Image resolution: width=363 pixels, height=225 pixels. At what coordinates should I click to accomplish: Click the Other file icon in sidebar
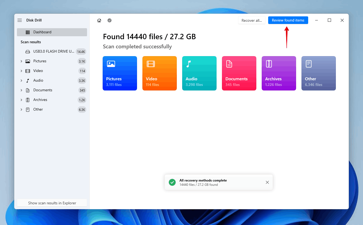pos(28,110)
